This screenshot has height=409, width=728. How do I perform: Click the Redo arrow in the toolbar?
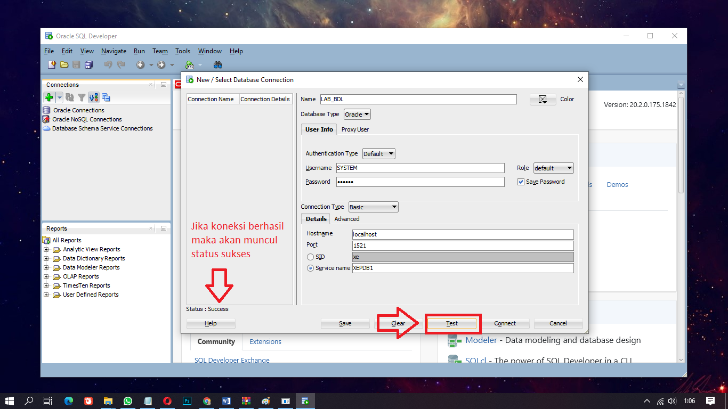pyautogui.click(x=121, y=65)
